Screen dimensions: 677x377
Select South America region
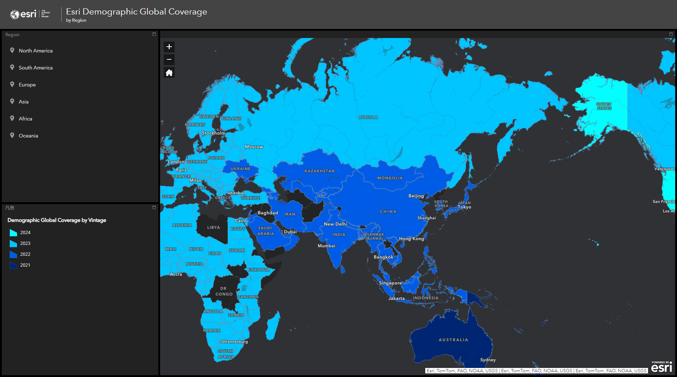80,68
